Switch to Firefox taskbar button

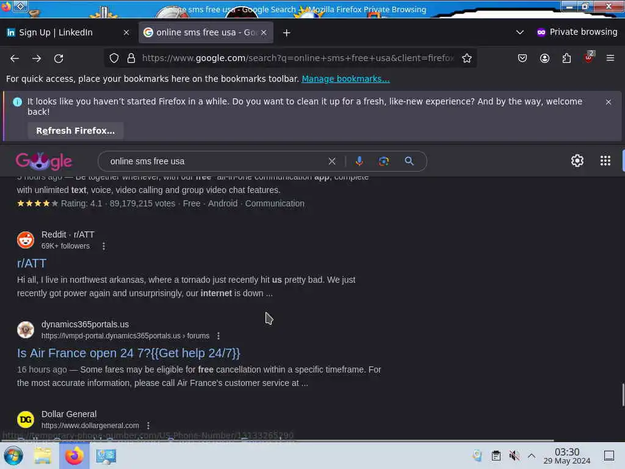[74, 456]
